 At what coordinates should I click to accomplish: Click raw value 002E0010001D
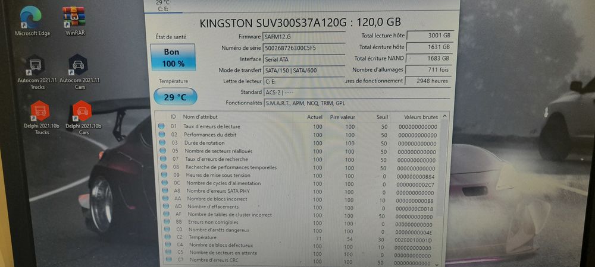414,240
